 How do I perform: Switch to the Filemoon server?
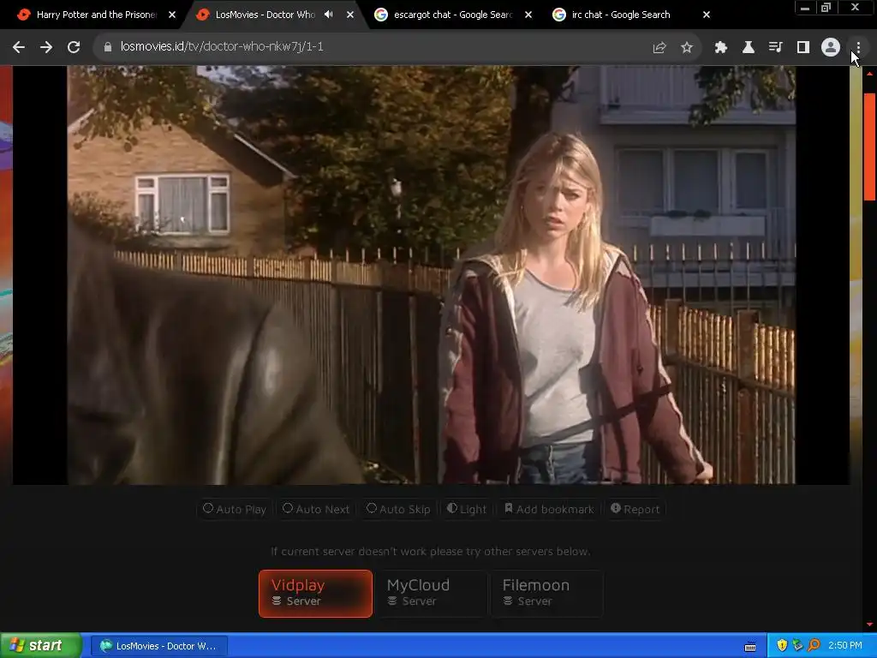coord(547,594)
